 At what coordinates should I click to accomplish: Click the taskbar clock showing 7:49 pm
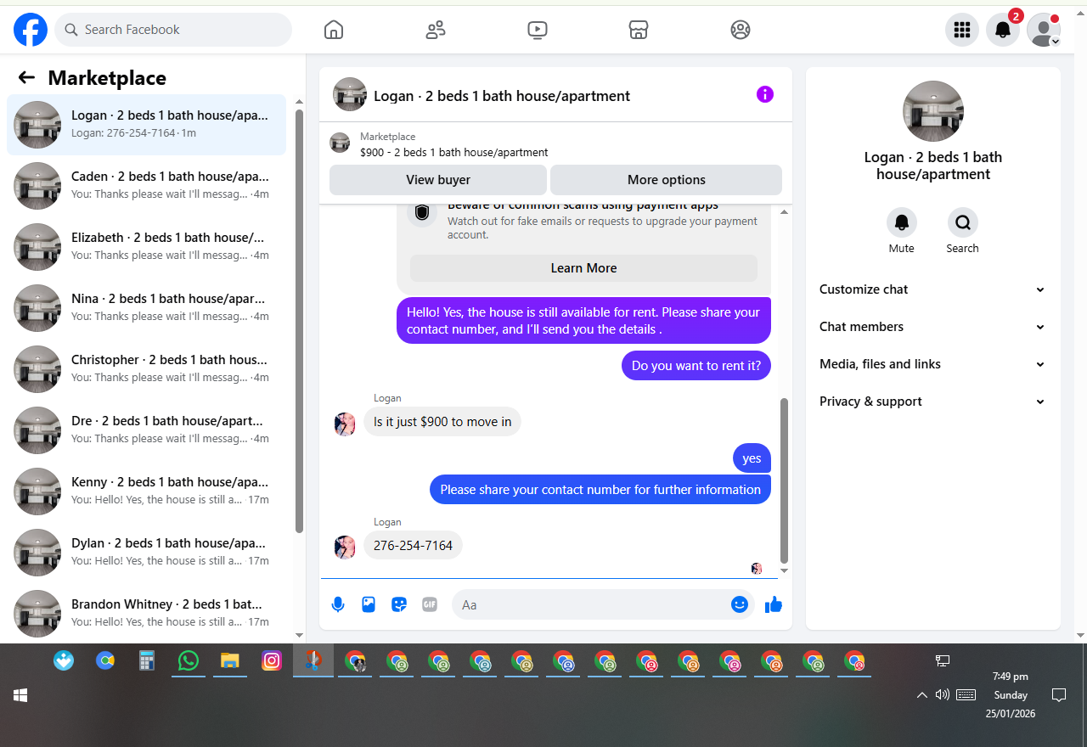[x=1011, y=695]
